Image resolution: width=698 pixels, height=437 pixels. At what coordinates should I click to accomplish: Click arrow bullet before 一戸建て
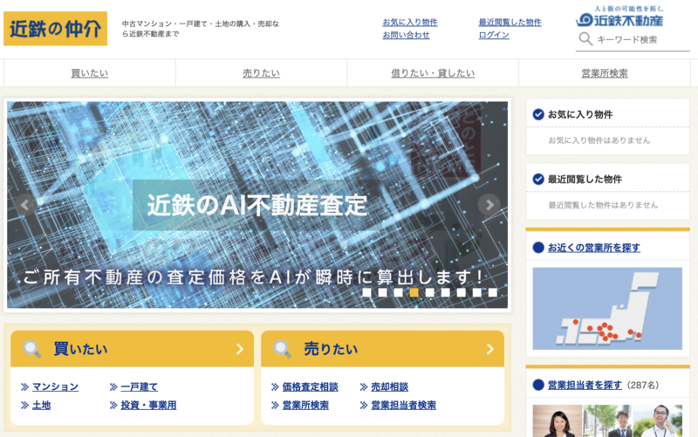click(113, 386)
